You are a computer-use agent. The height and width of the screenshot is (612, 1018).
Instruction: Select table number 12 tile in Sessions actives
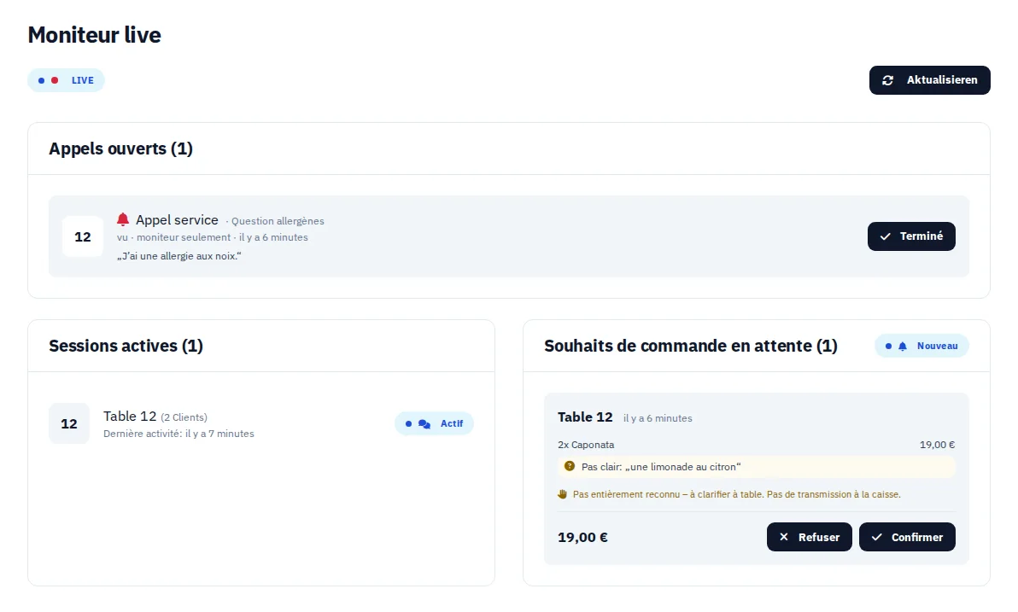(69, 423)
